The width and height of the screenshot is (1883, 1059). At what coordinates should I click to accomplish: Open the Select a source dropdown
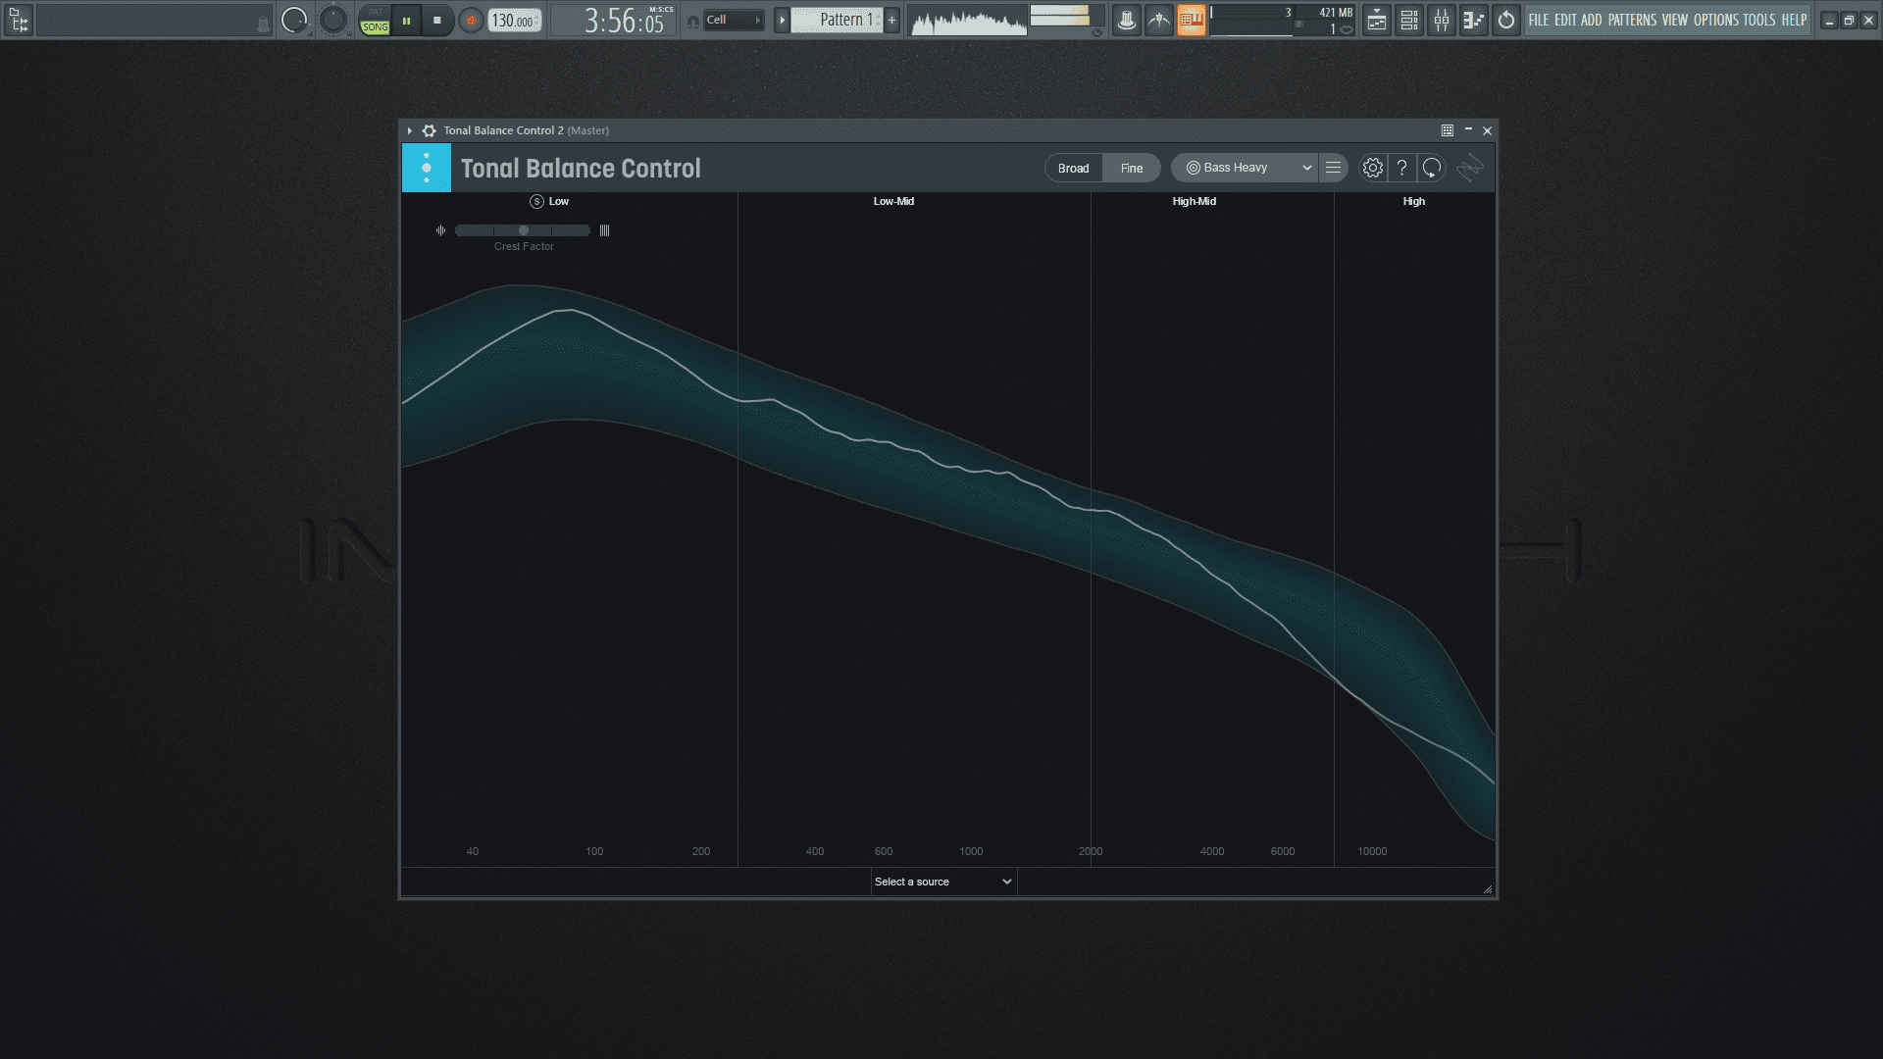(x=943, y=882)
